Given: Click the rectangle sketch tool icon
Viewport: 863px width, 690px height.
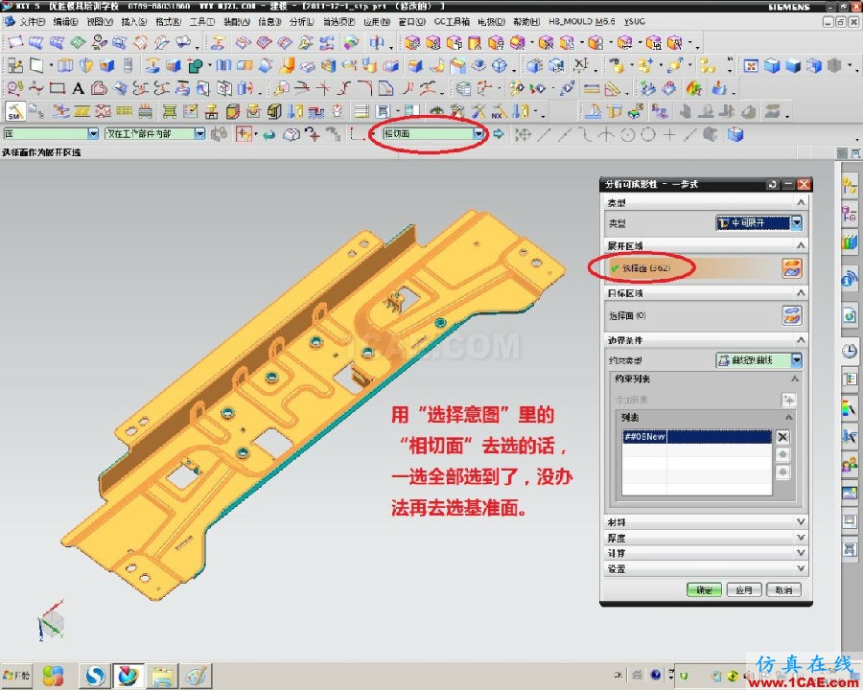Looking at the screenshot, I should [x=58, y=88].
